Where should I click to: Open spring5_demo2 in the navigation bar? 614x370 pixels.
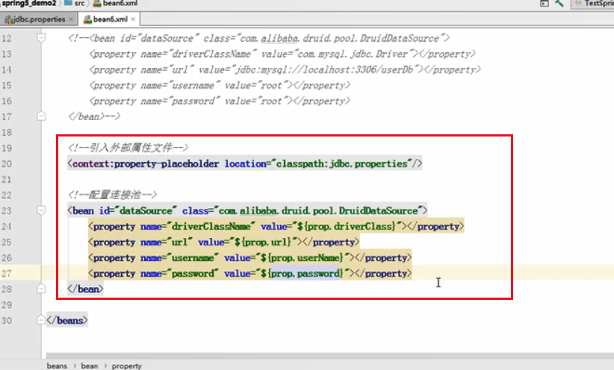[29, 3]
